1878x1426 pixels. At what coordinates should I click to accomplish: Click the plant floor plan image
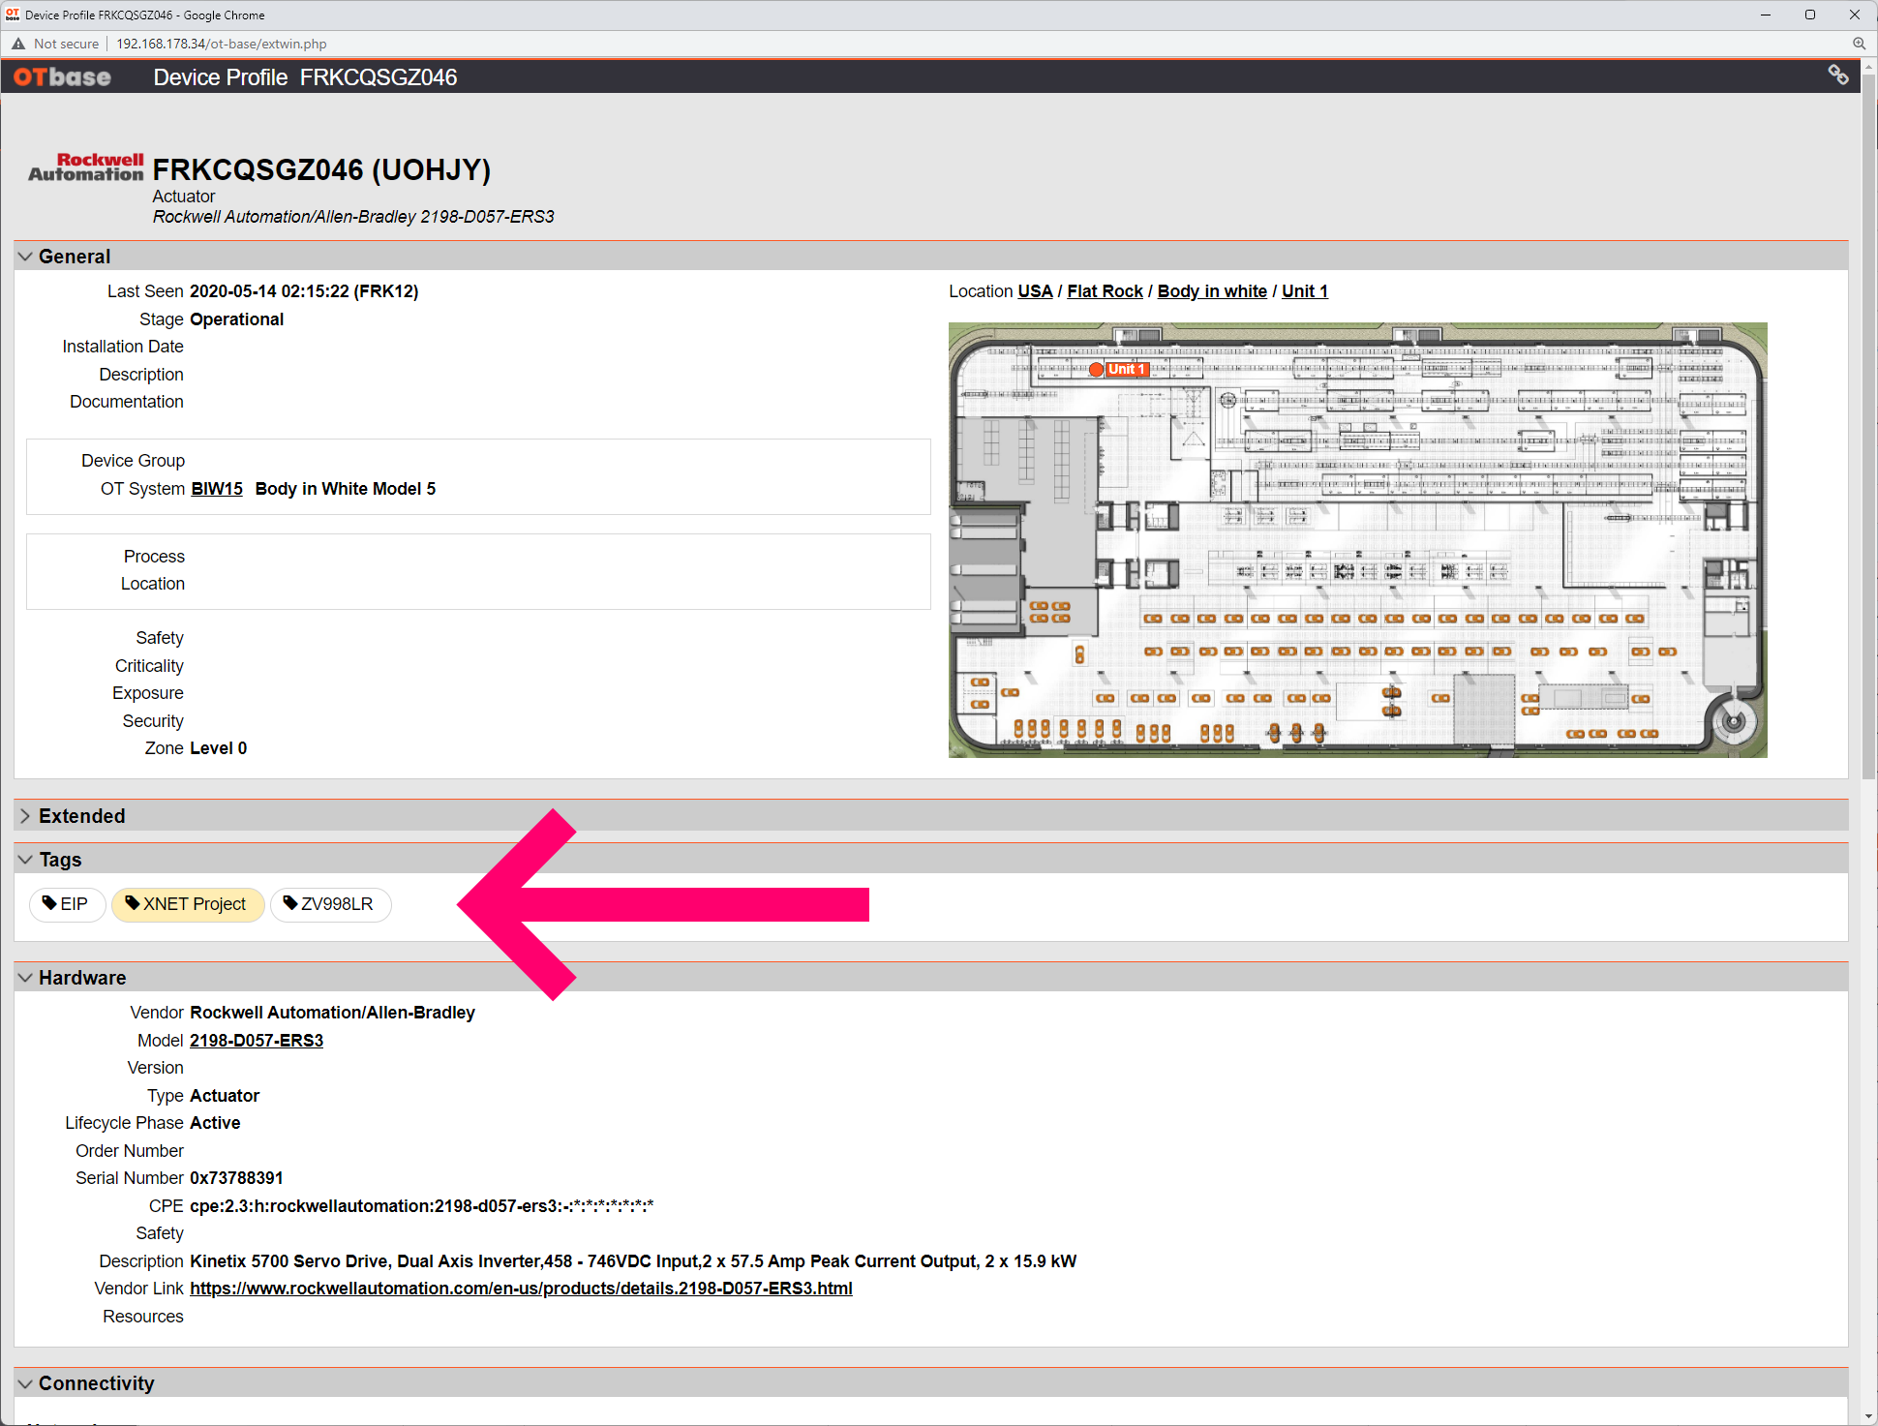(x=1357, y=540)
